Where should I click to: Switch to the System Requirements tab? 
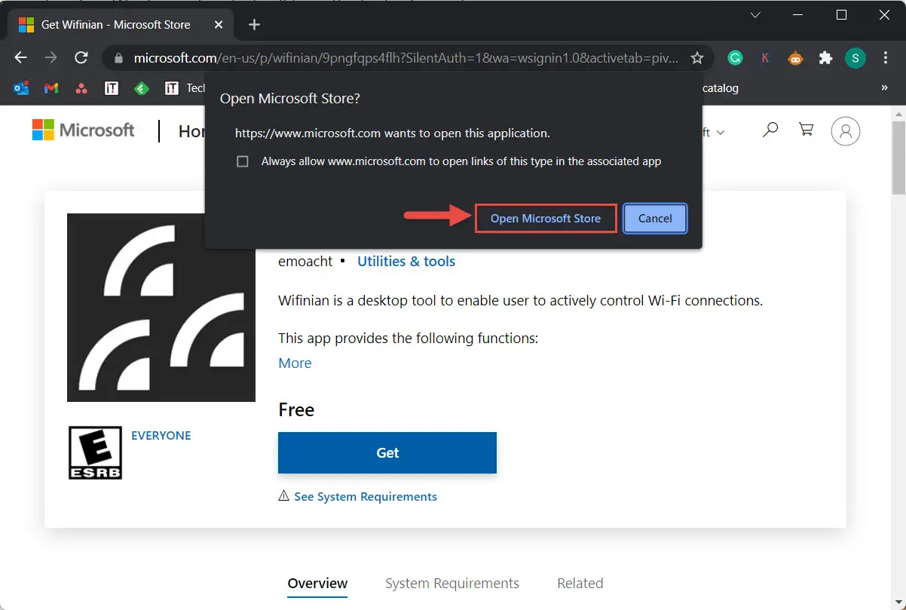(452, 584)
